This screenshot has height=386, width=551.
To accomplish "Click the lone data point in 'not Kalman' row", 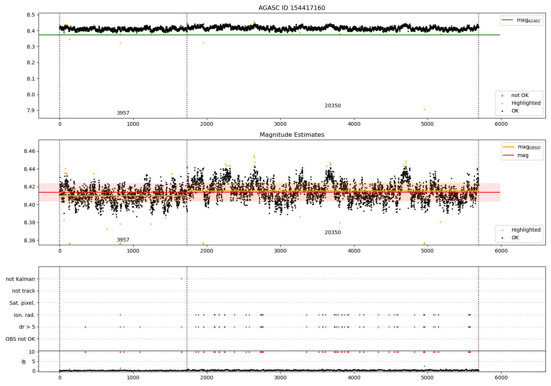I will point(181,279).
